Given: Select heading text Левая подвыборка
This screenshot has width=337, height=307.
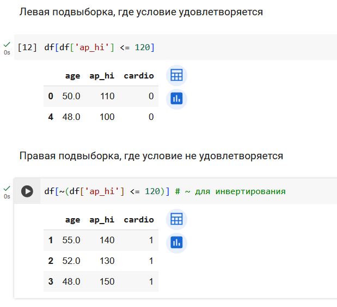Looking at the screenshot, I should coord(66,12).
